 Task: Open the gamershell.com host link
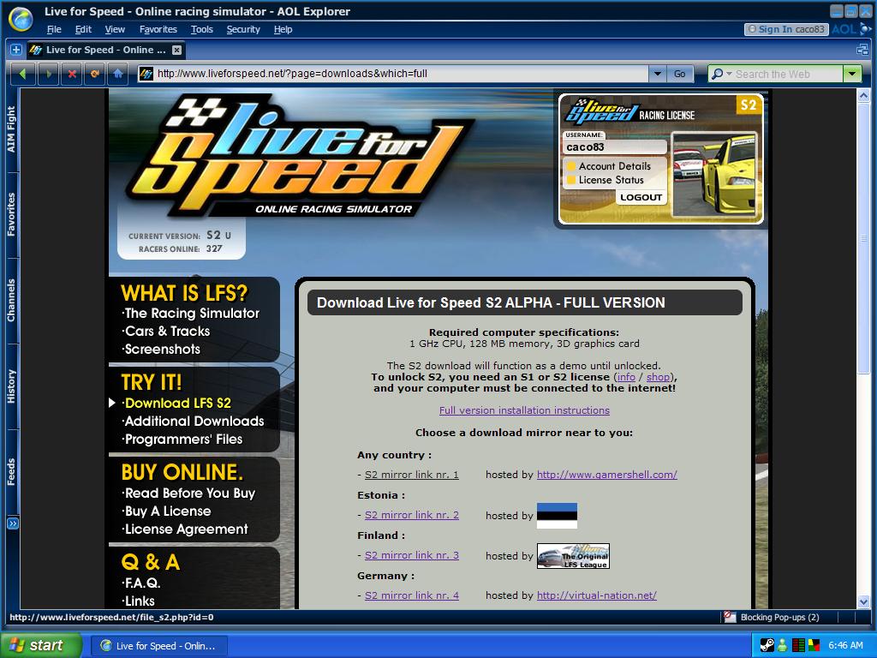pos(607,475)
